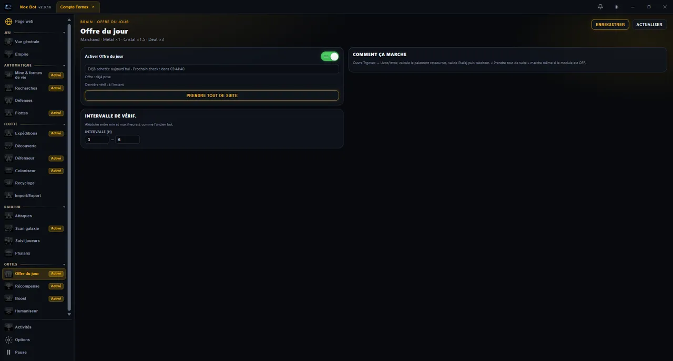Click the Phalanx sidebar icon
Viewport: 673px width, 361px height.
(x=8, y=253)
